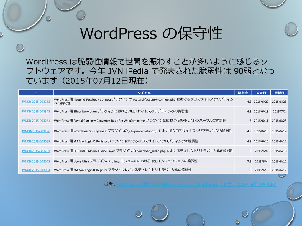The image size is (302, 226).
Task: Select the Nextend Facebook Connect title
Action: pos(144,101)
